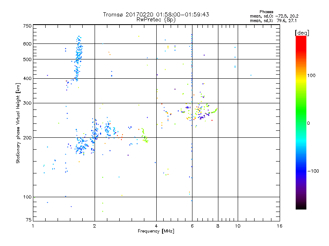Click the 'mean, sd,X: 79.6, 27.1' line
Image resolution: width=329 pixels, height=246 pixels.
coord(273,21)
